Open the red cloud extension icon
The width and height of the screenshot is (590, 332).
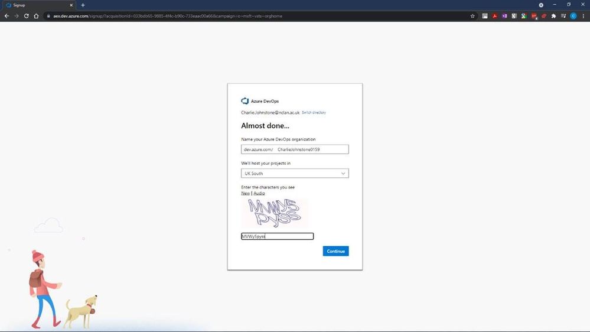click(x=544, y=16)
